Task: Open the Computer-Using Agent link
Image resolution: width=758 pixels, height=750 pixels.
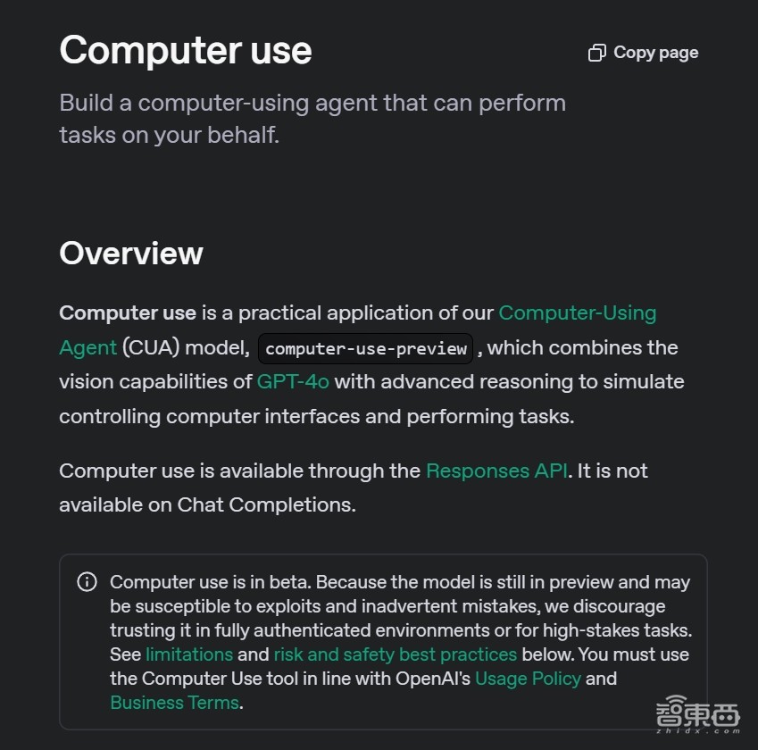Action: click(577, 313)
